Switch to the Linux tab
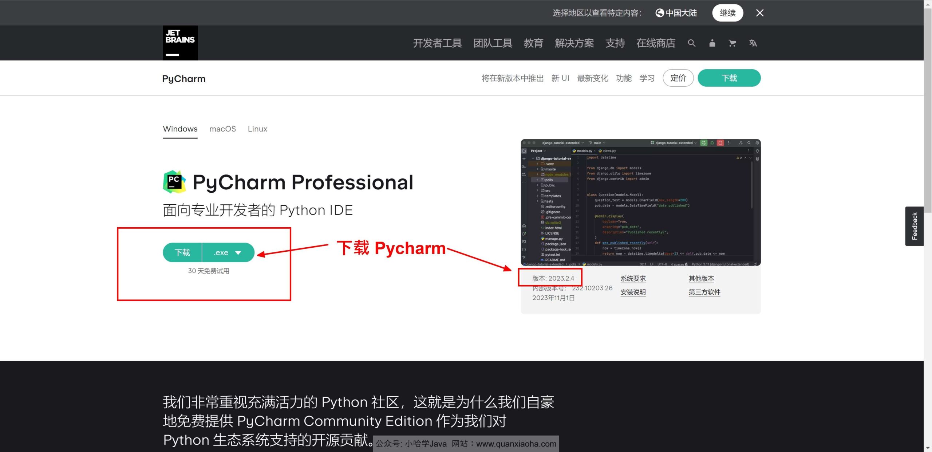Viewport: 932px width, 452px height. (x=257, y=129)
